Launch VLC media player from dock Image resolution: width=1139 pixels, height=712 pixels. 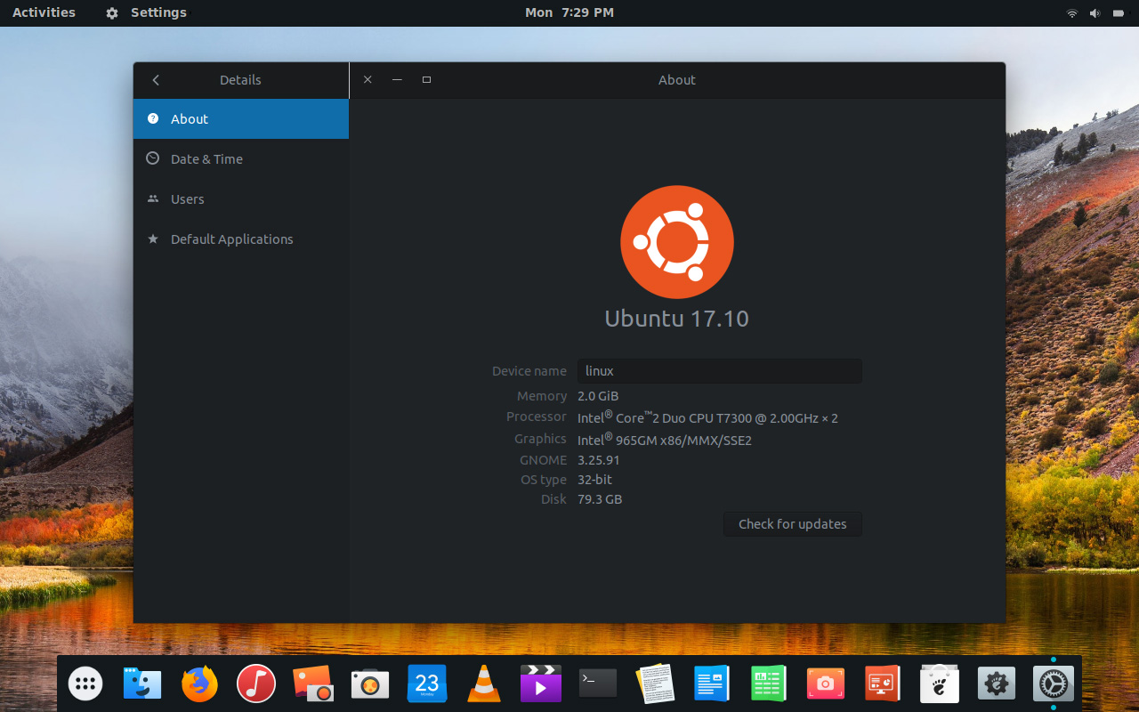[x=484, y=684]
